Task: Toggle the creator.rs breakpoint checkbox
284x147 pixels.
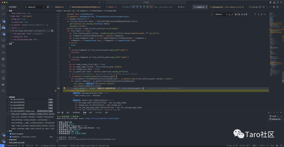Action: click(11, 137)
